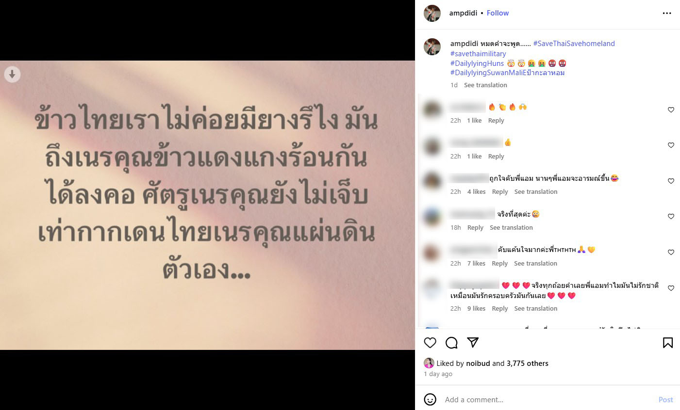Open the comment bubble icon under the post

tap(451, 343)
